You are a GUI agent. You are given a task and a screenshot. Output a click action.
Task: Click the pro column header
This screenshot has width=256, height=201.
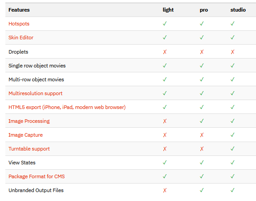[204, 10]
